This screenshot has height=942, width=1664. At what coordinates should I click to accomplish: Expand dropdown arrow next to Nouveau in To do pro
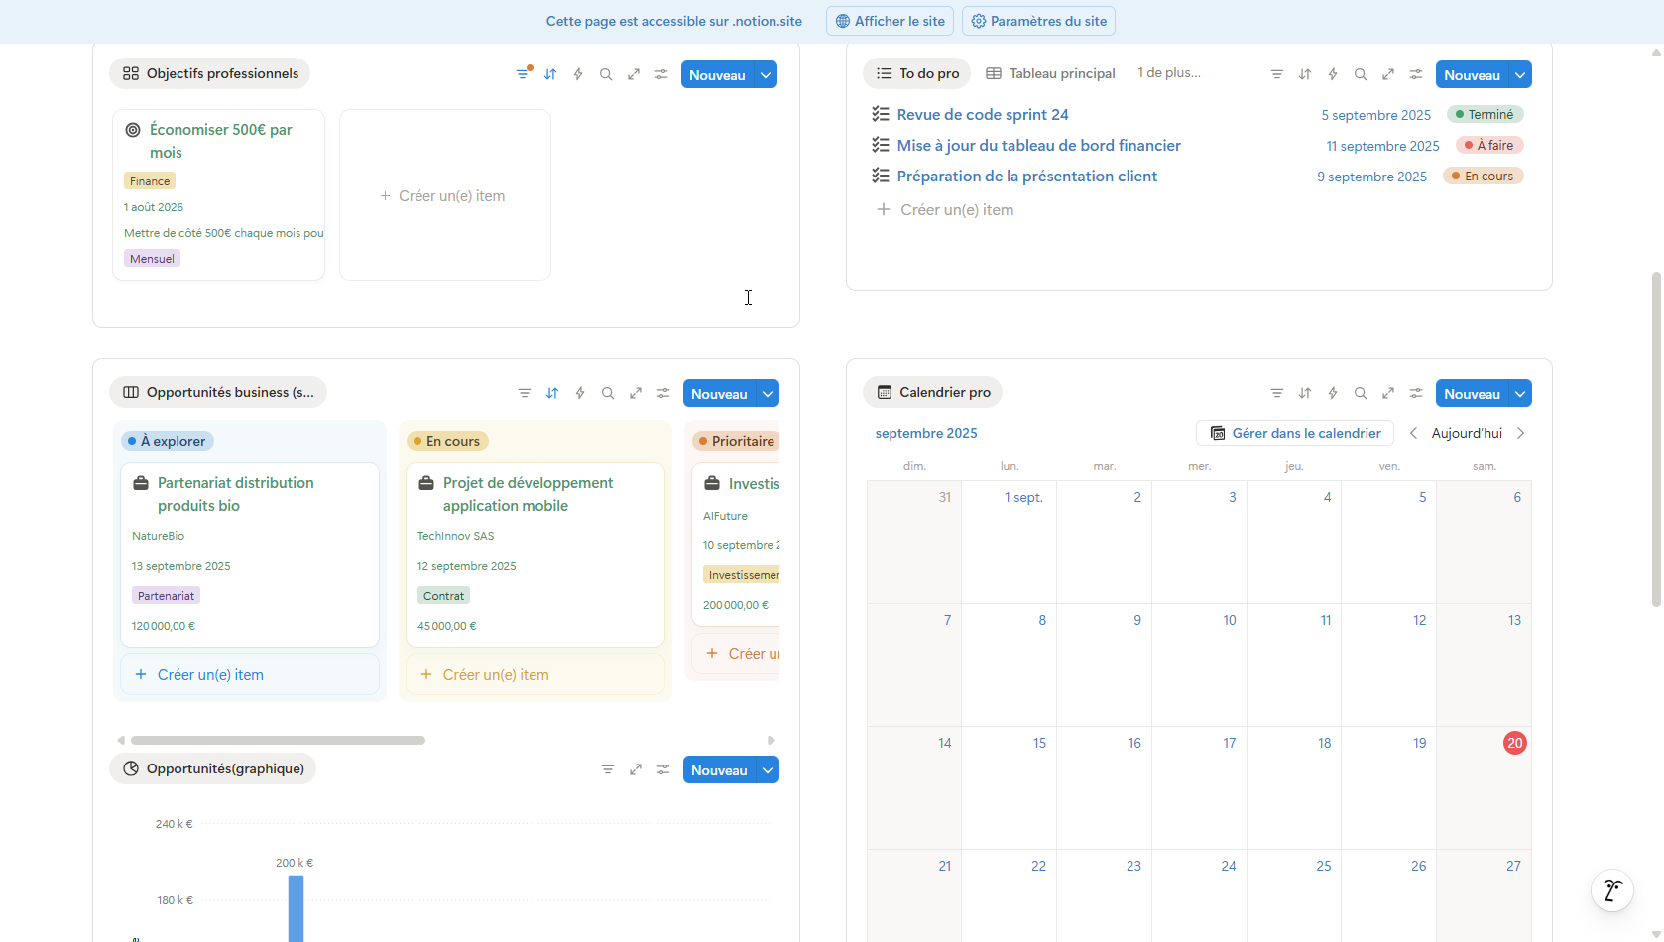click(x=1520, y=75)
